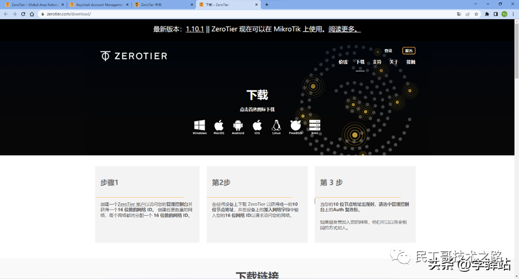519x279 pixels.
Task: Pick the Linux penguin download icon
Action: pos(277,126)
